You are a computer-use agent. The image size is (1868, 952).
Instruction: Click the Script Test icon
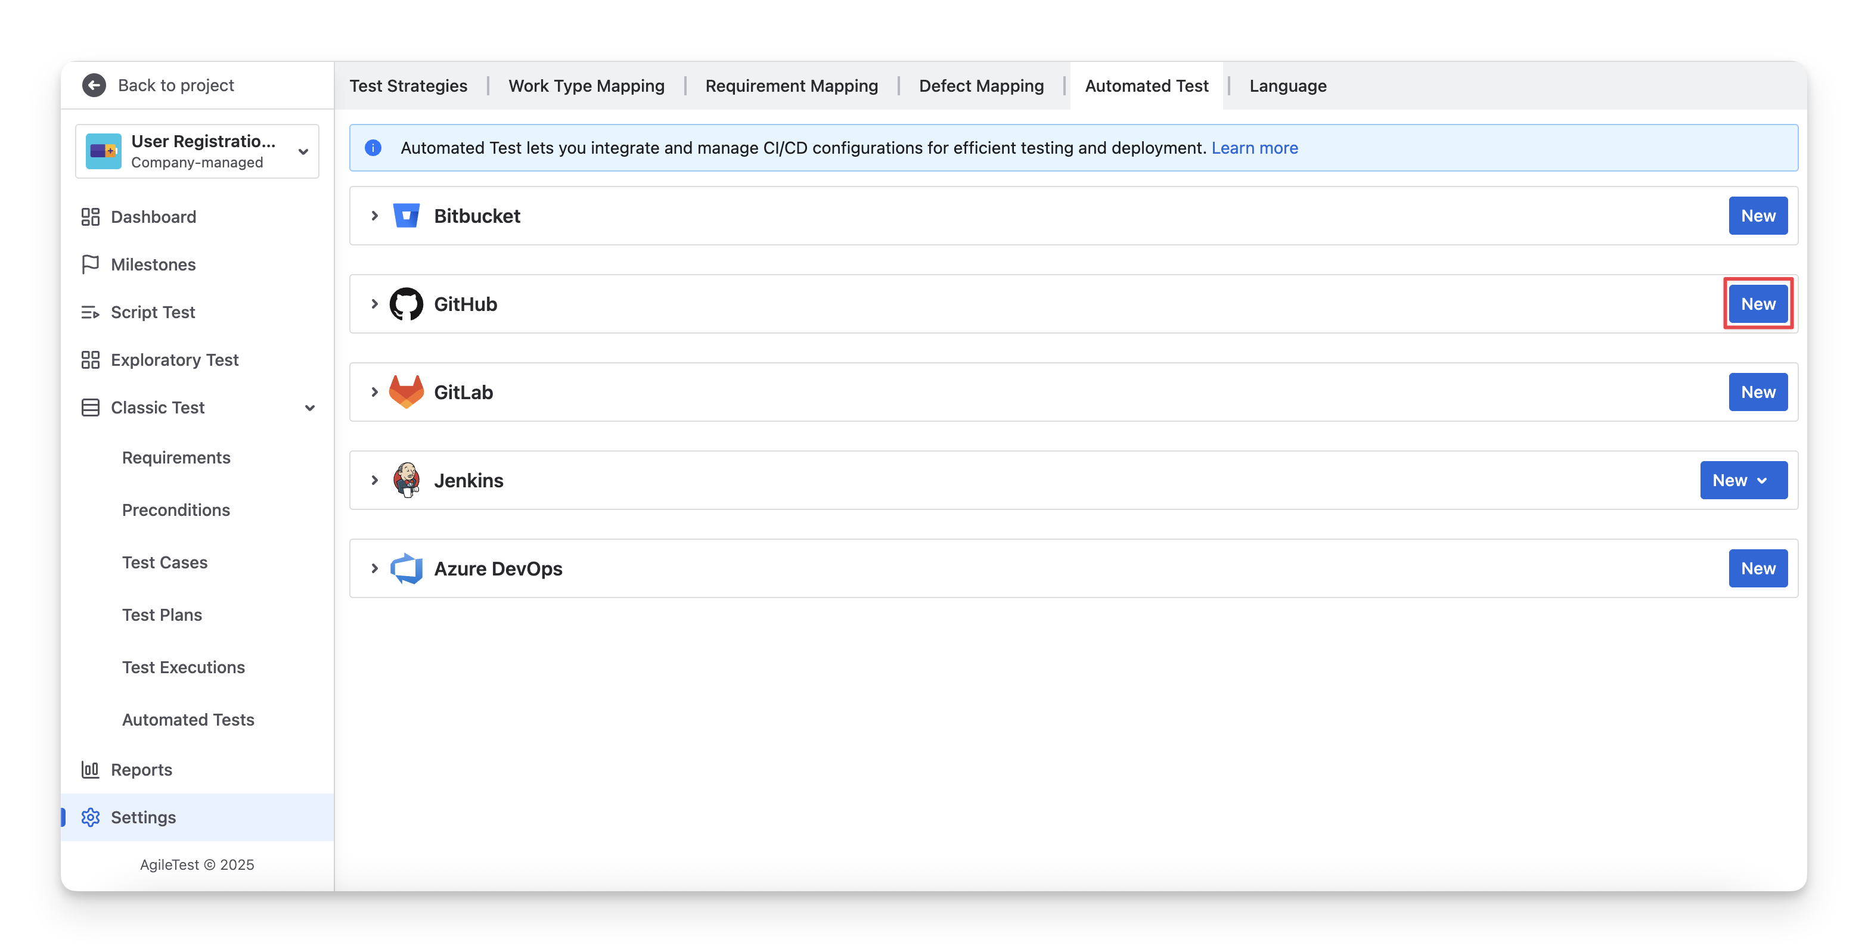point(90,313)
